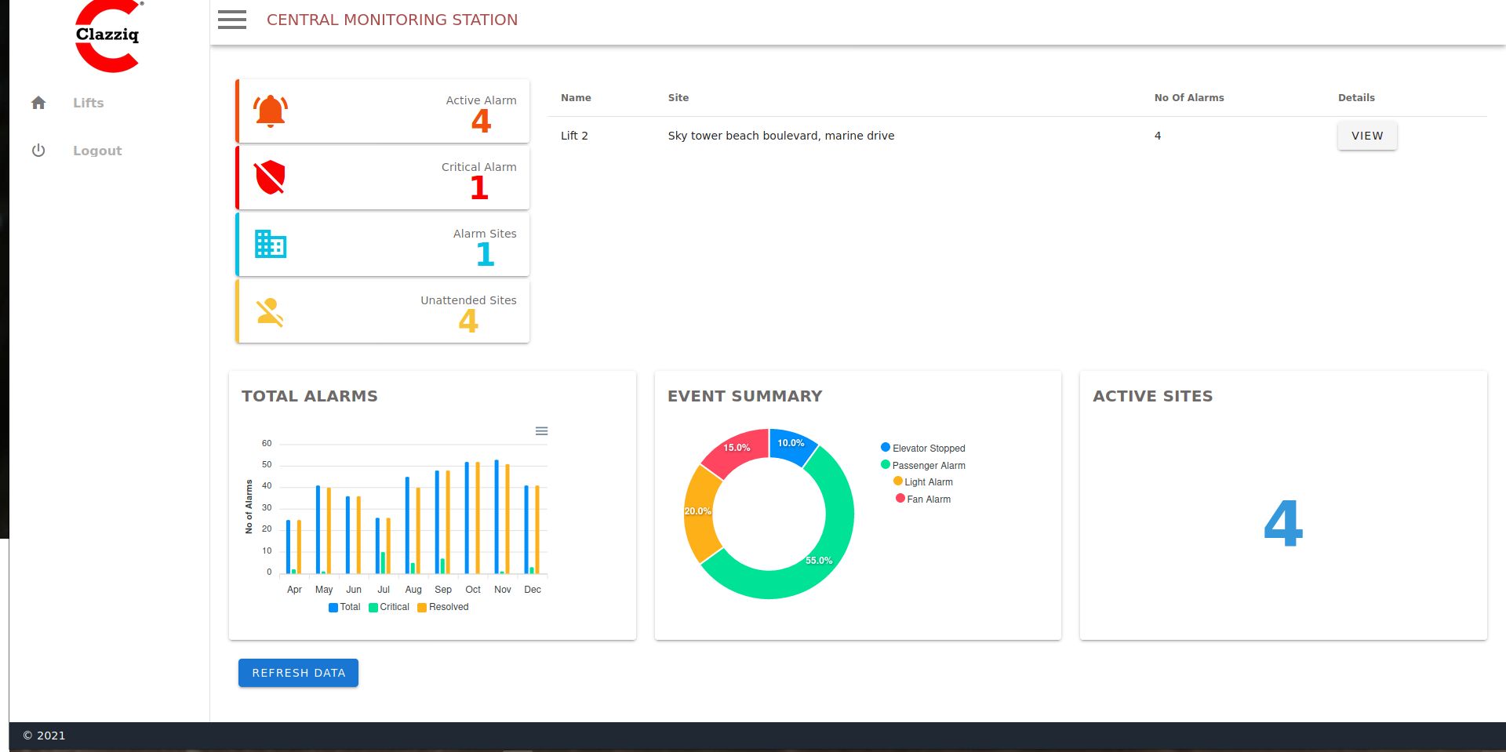1506x752 pixels.
Task: Toggle the Critical series in chart legend
Action: coord(389,607)
